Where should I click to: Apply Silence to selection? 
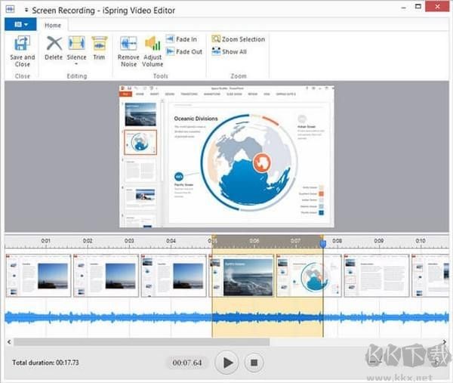coord(76,48)
